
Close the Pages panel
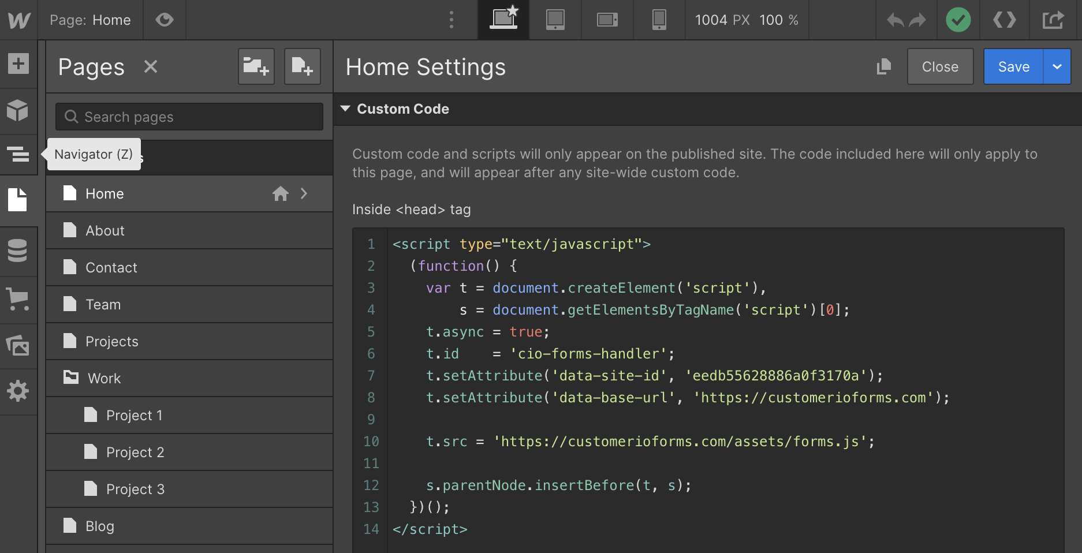point(151,67)
